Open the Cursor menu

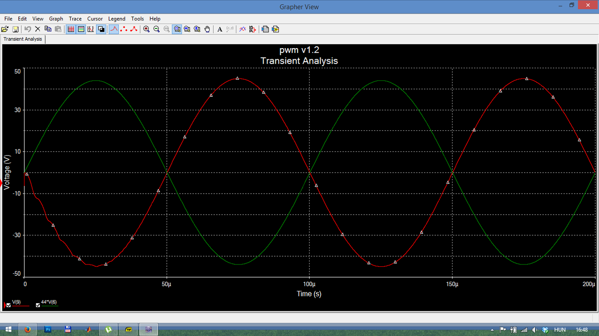point(95,19)
